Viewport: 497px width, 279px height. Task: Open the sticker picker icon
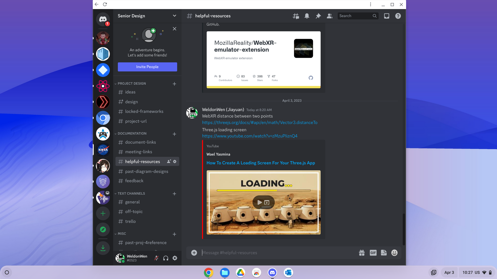tap(384, 253)
